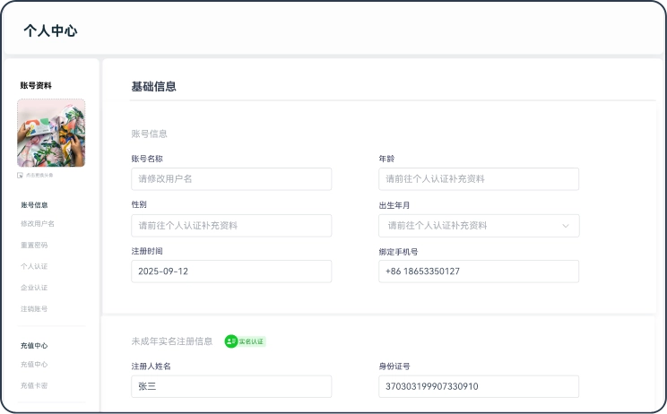Click the 个人中心 page title
The image size is (667, 414).
[x=50, y=30]
